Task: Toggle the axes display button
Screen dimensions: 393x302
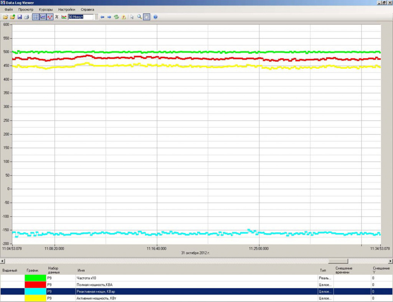Action: click(43, 17)
